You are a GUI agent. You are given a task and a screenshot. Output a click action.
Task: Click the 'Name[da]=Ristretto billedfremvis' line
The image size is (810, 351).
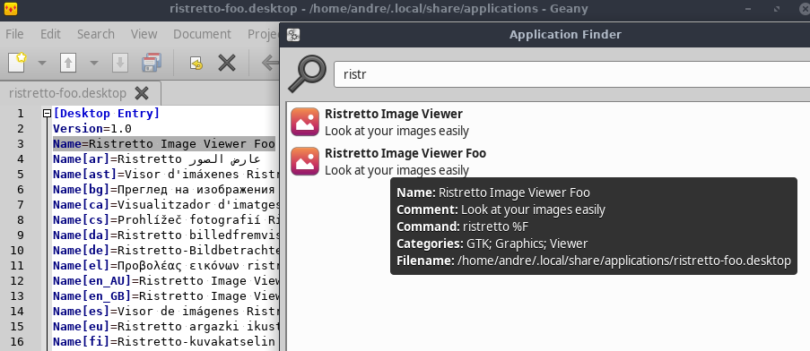(x=165, y=235)
